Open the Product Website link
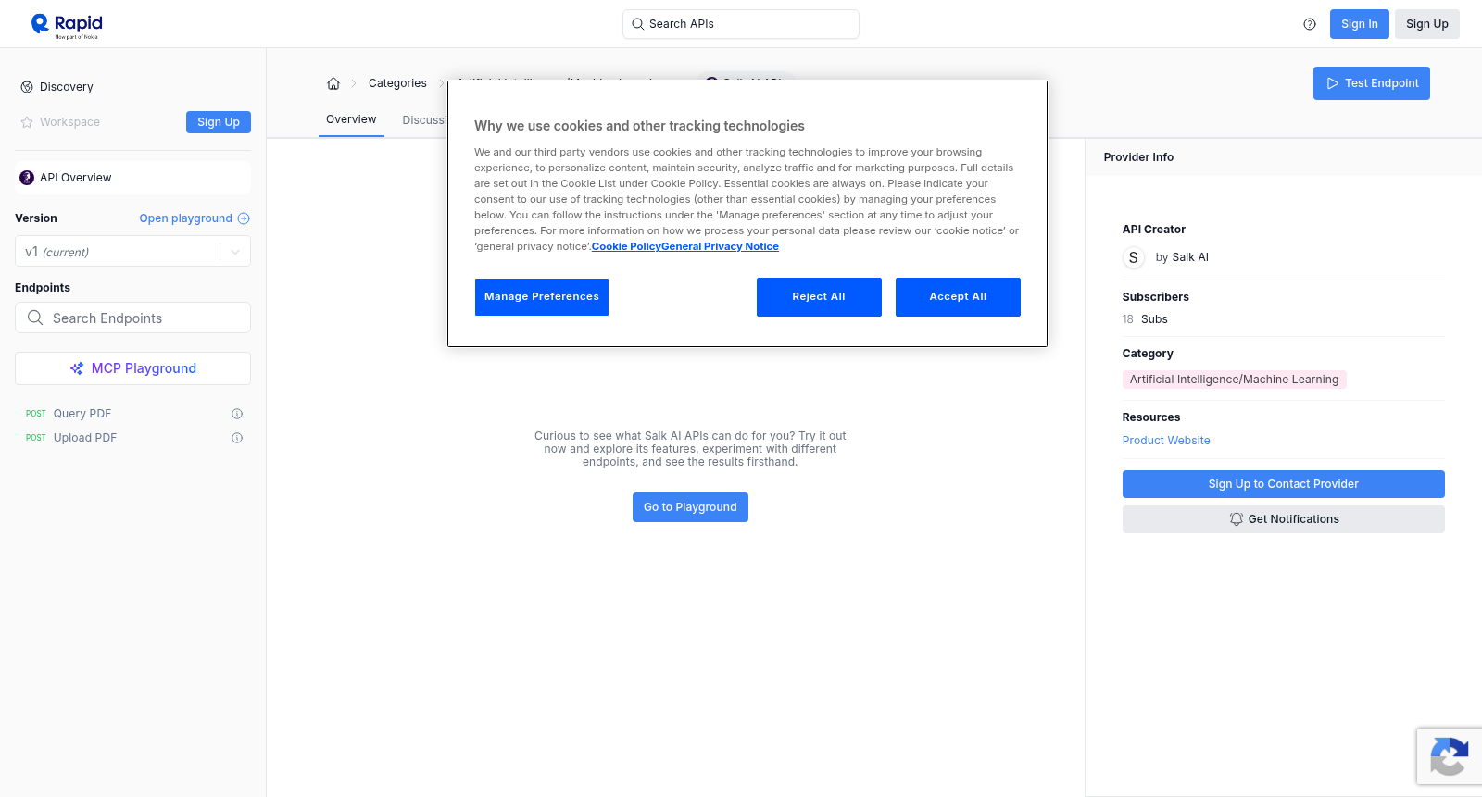Screen dimensions: 1482x797 (x=1166, y=441)
